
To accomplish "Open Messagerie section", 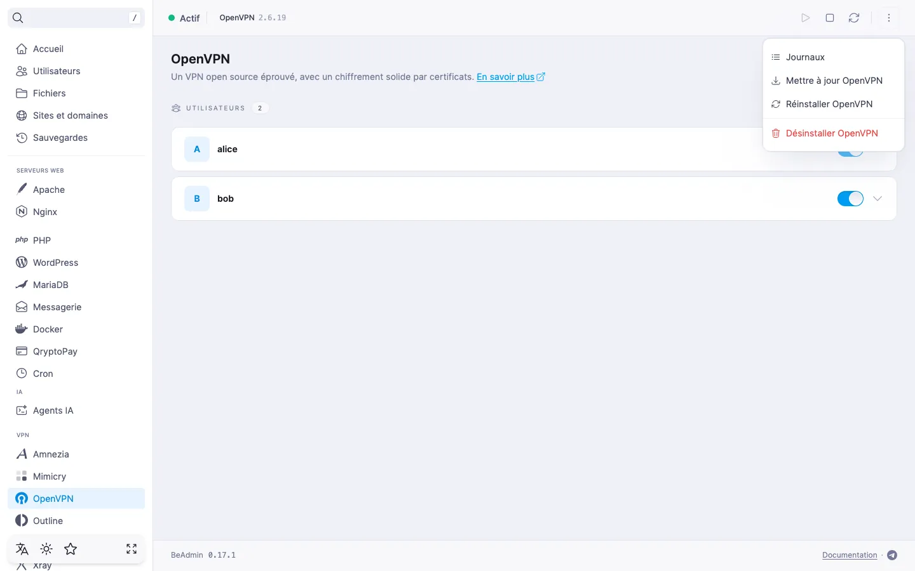I will pyautogui.click(x=76, y=307).
